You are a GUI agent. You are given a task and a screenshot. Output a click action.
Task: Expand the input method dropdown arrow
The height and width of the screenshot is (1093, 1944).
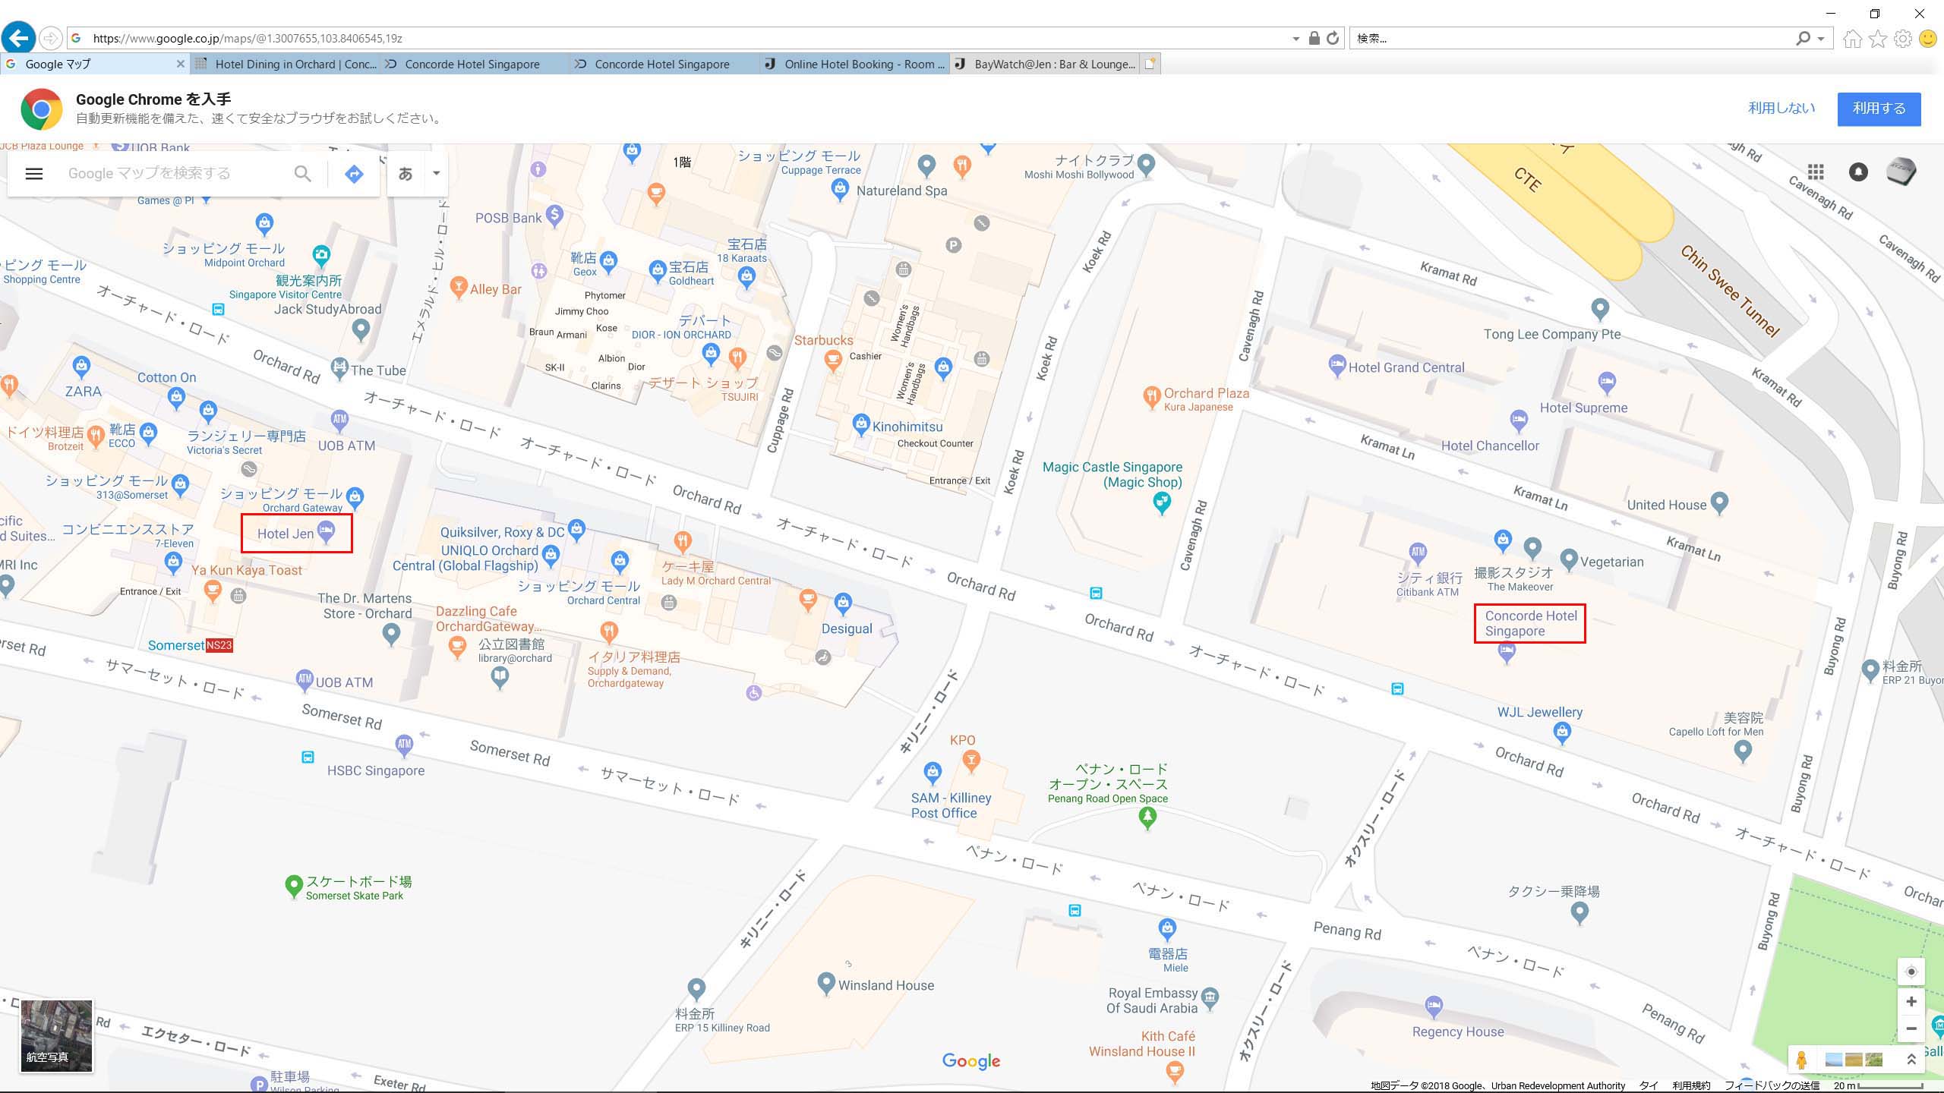point(436,173)
